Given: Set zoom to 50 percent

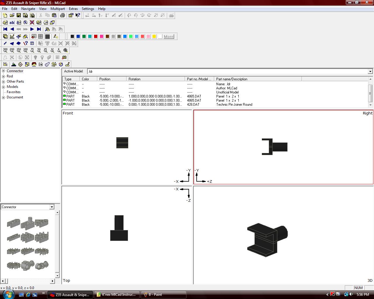Looking at the screenshot, I should 39,51.
